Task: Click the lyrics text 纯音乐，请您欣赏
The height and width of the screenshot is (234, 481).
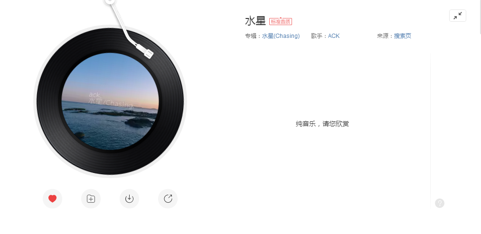Action: pyautogui.click(x=322, y=124)
